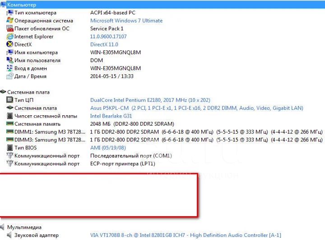Click the Чипсет системной платы icon
Viewport: 325px width, 240px height.
(10, 116)
